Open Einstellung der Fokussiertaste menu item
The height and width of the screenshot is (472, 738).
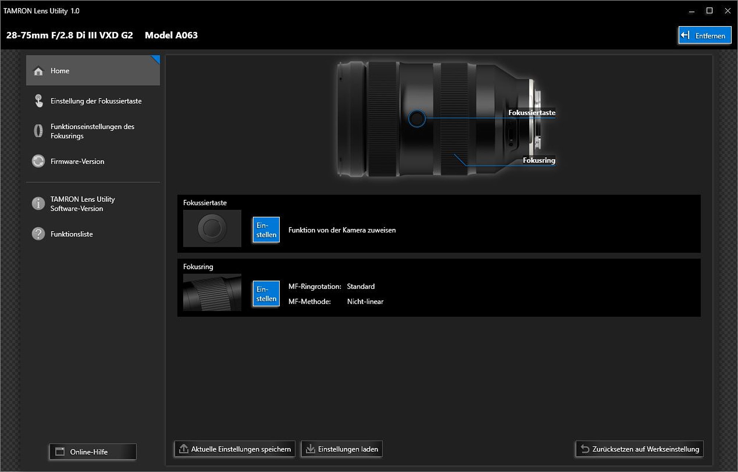pyautogui.click(x=93, y=101)
